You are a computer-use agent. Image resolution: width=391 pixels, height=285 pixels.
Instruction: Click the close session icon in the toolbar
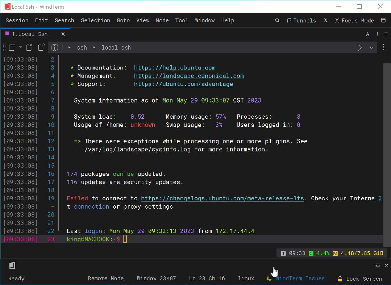tap(29, 47)
